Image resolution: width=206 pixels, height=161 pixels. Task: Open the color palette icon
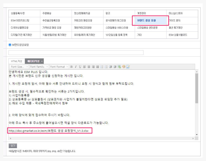pos(124,67)
